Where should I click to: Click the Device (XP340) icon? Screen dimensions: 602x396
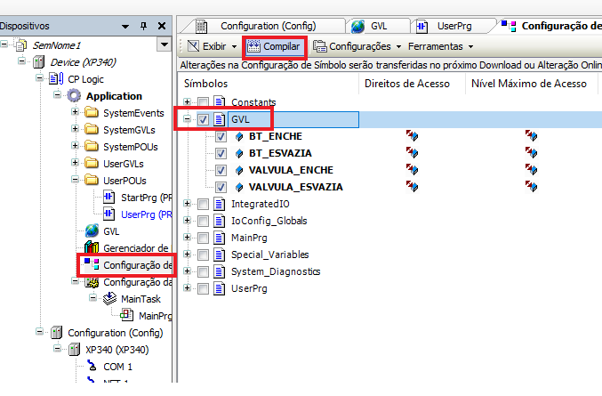37,62
